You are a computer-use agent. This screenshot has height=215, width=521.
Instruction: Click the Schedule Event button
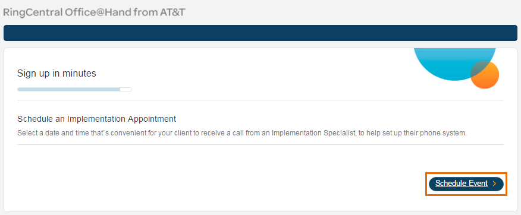pos(466,184)
